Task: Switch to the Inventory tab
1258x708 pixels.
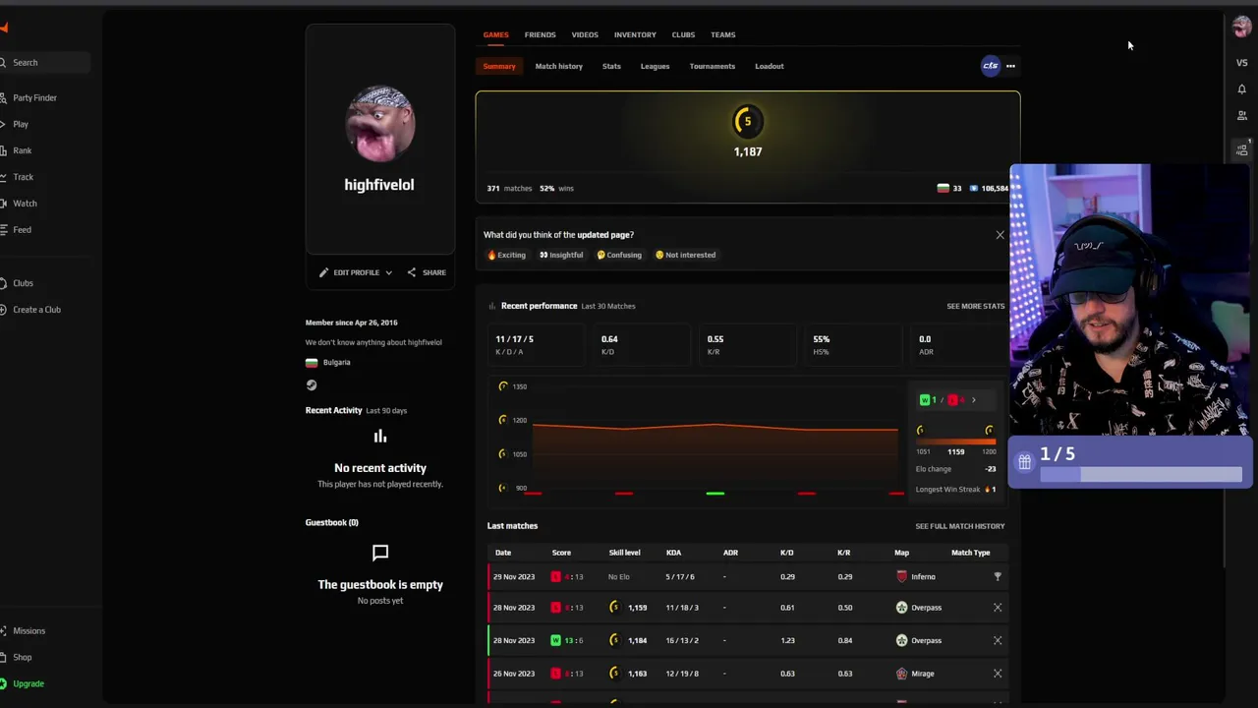Action: coord(635,35)
